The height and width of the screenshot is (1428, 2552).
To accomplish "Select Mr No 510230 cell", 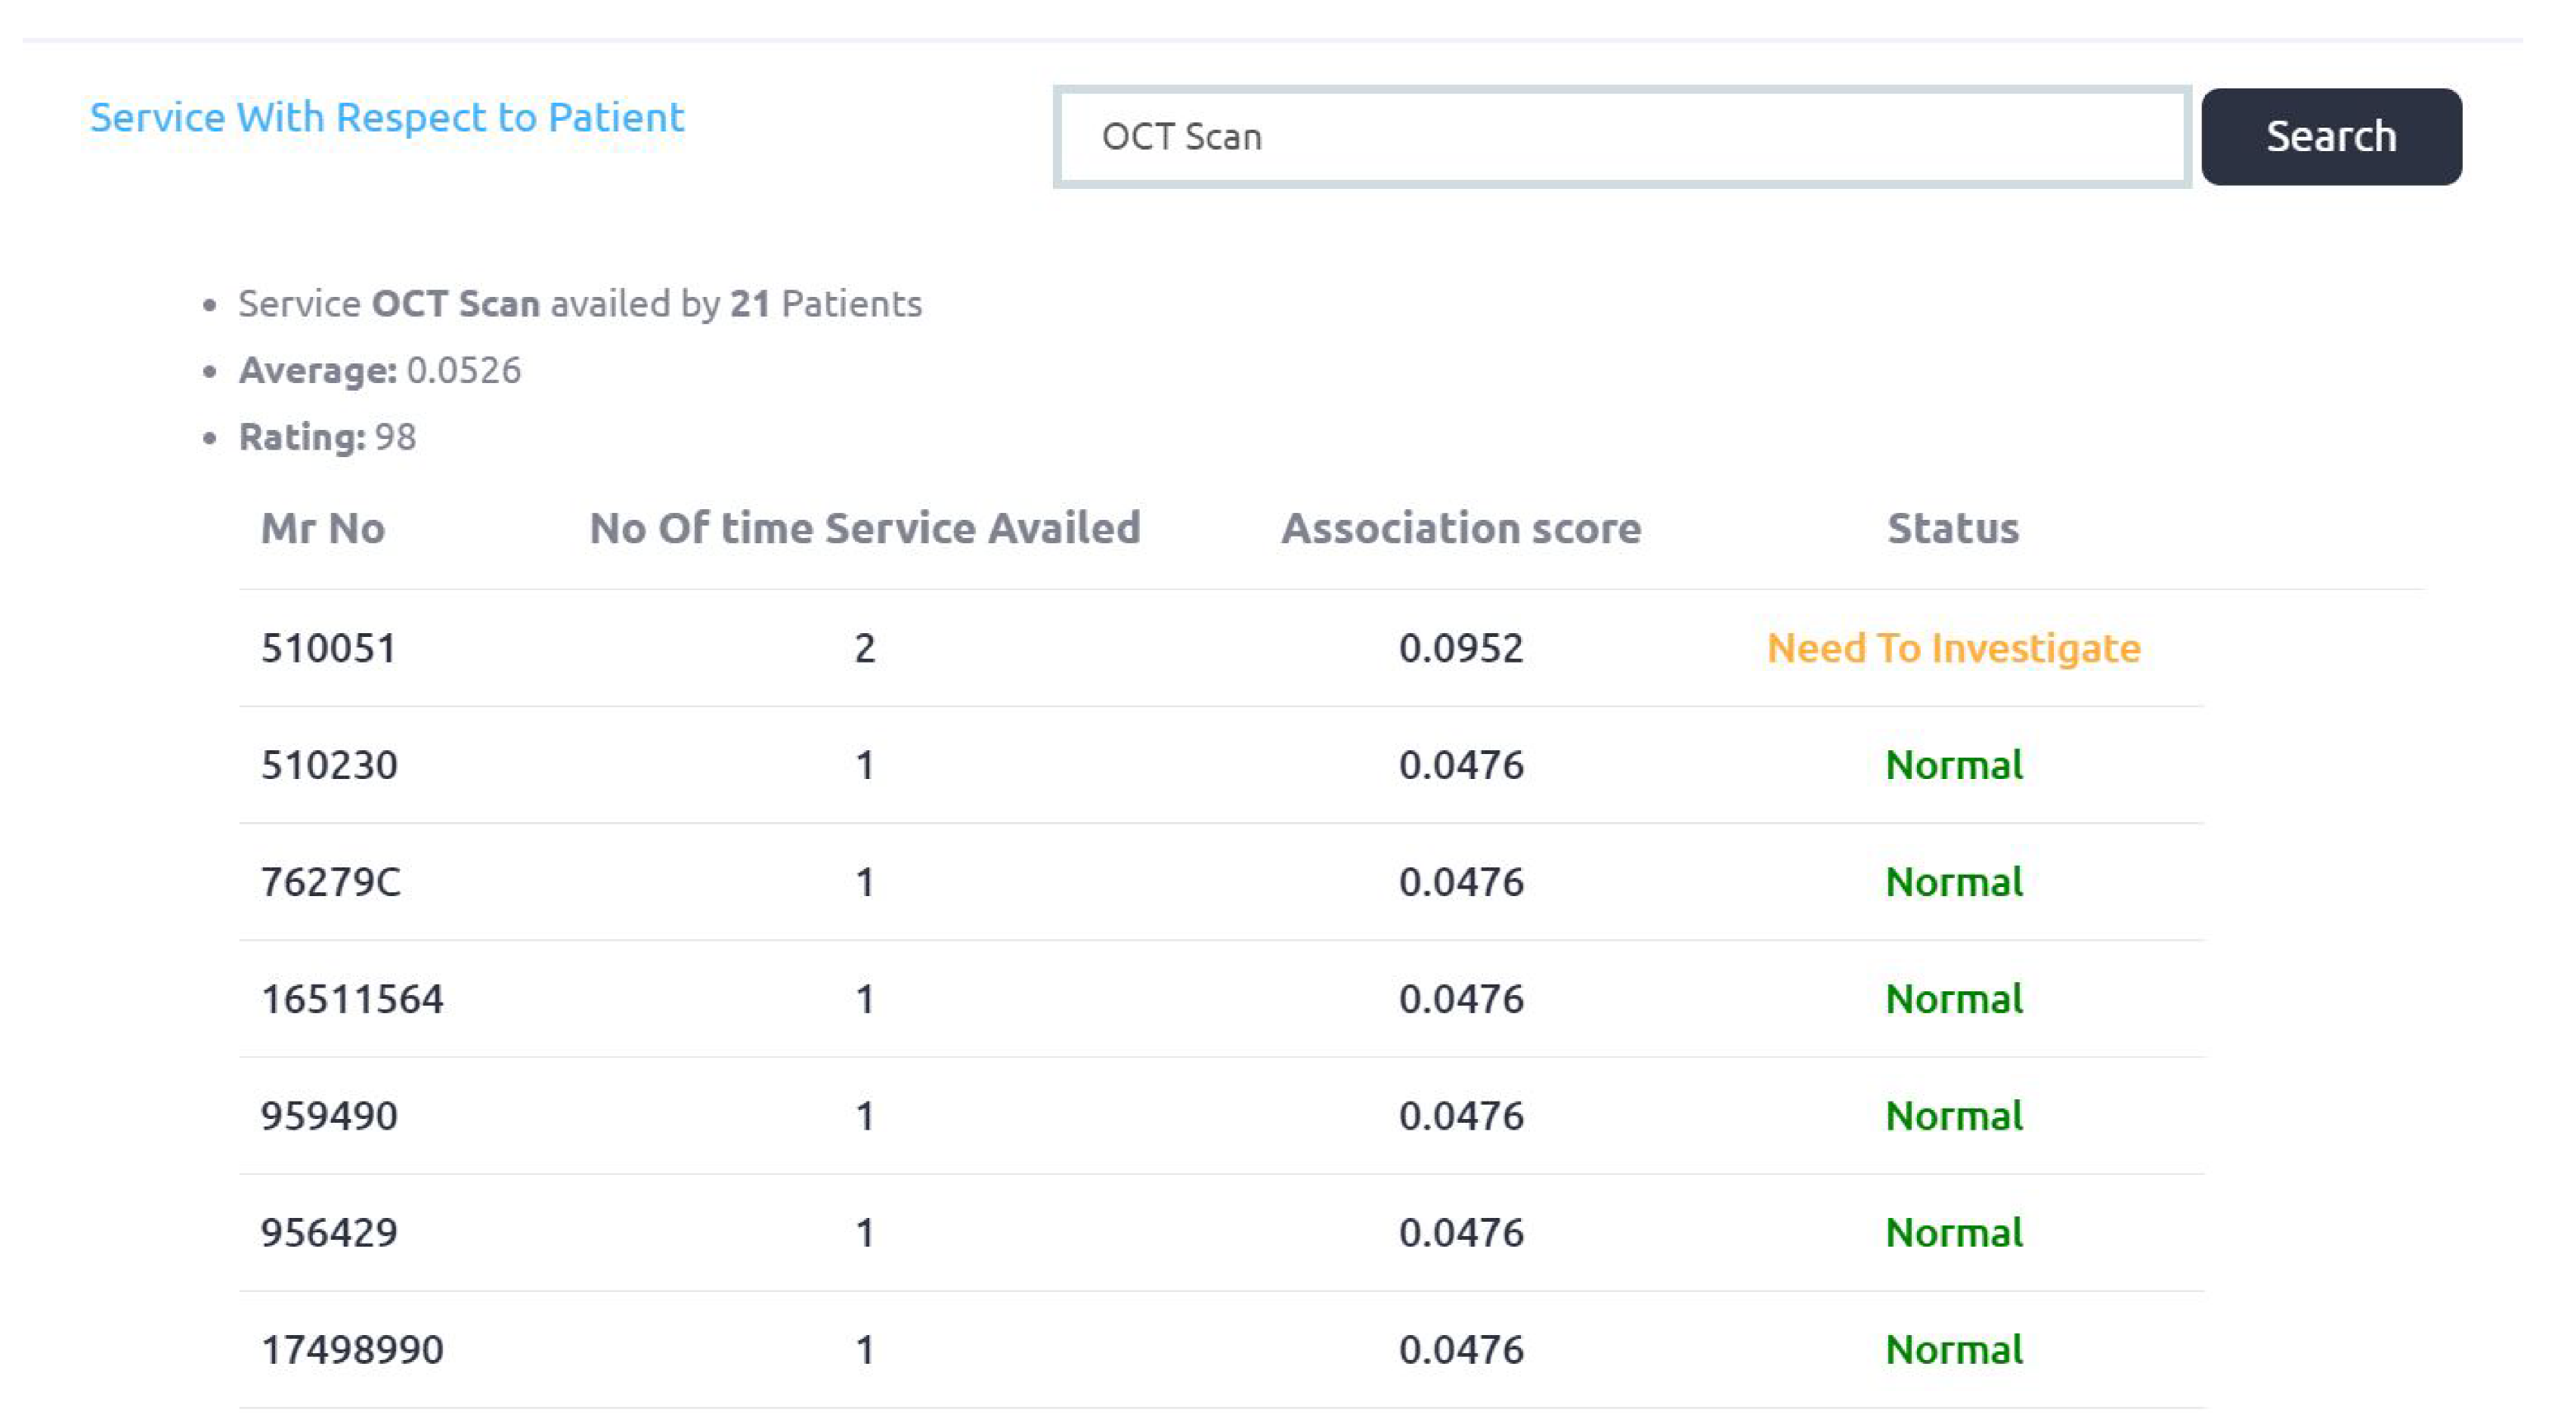I will pyautogui.click(x=329, y=765).
